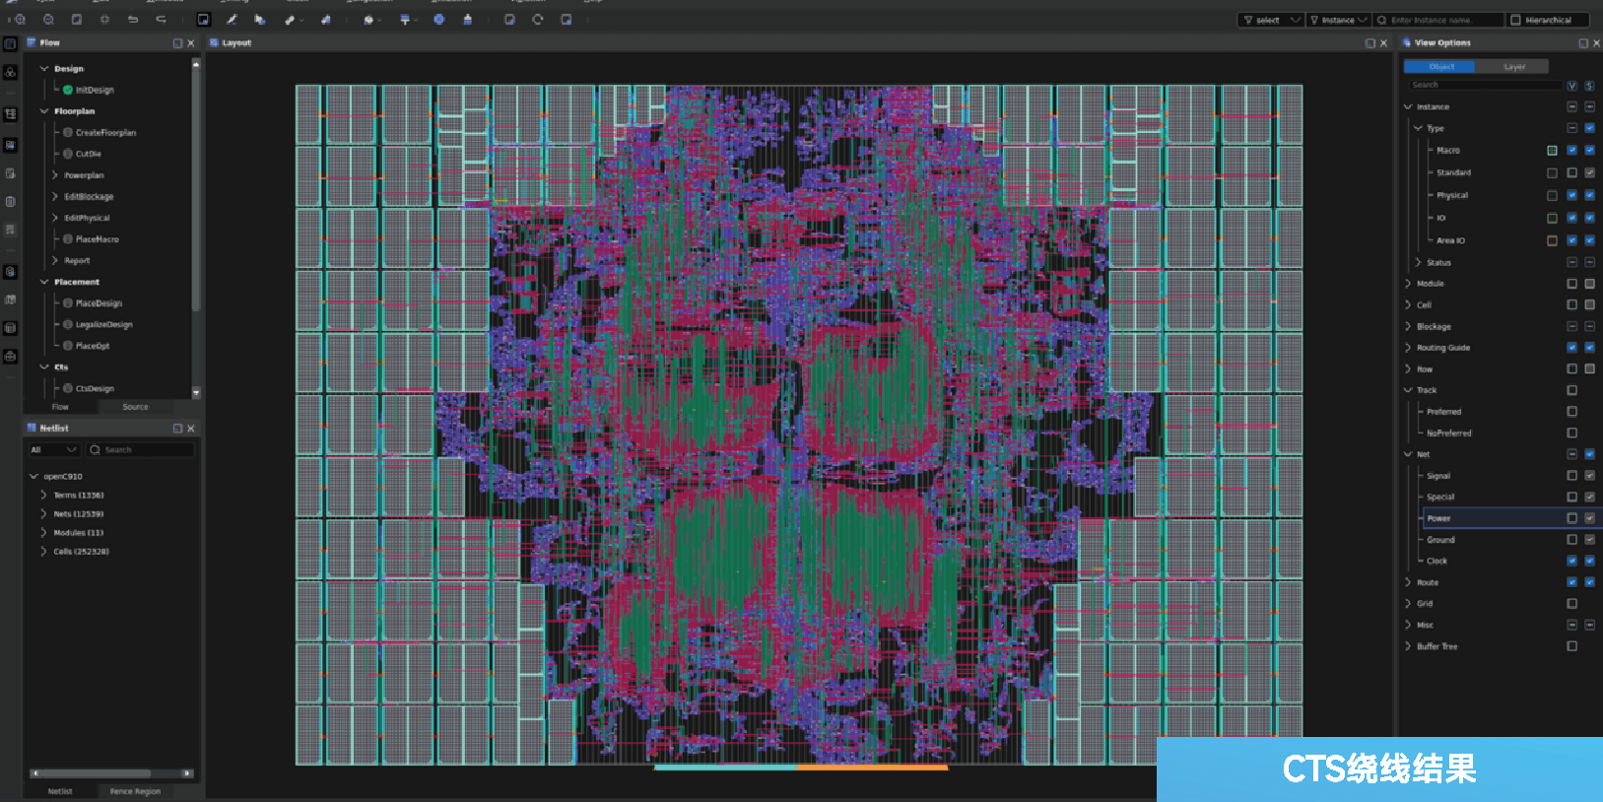Expand the Nets (12539) node

(43, 514)
